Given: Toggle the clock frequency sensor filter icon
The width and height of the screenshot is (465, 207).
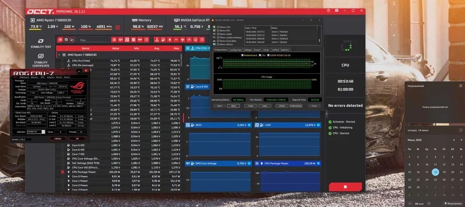Looking at the screenshot, I should tap(195, 39).
